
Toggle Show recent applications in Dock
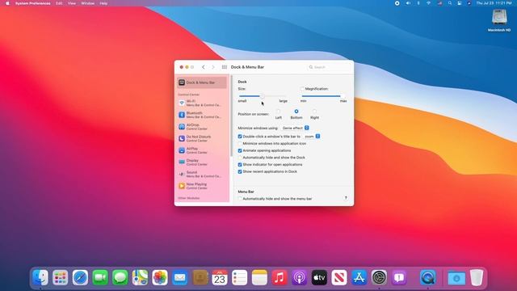click(x=240, y=171)
